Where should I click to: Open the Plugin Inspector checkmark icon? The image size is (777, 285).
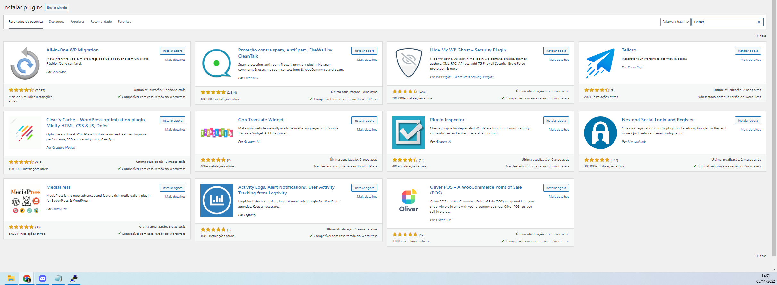(408, 133)
